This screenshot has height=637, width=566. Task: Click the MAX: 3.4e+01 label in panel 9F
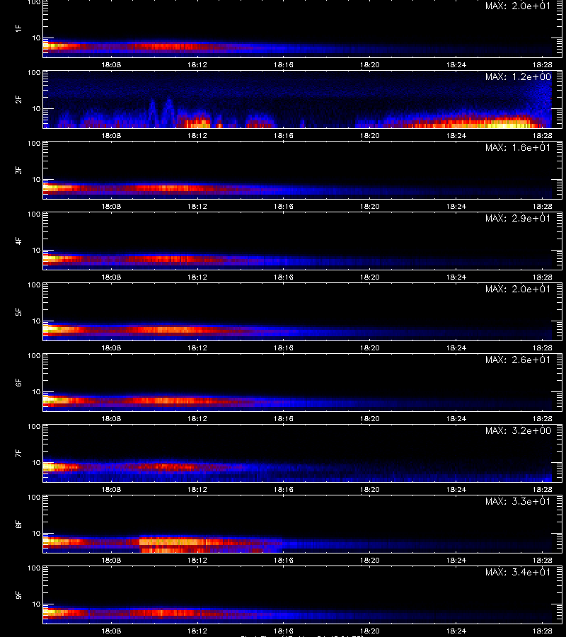pos(518,572)
